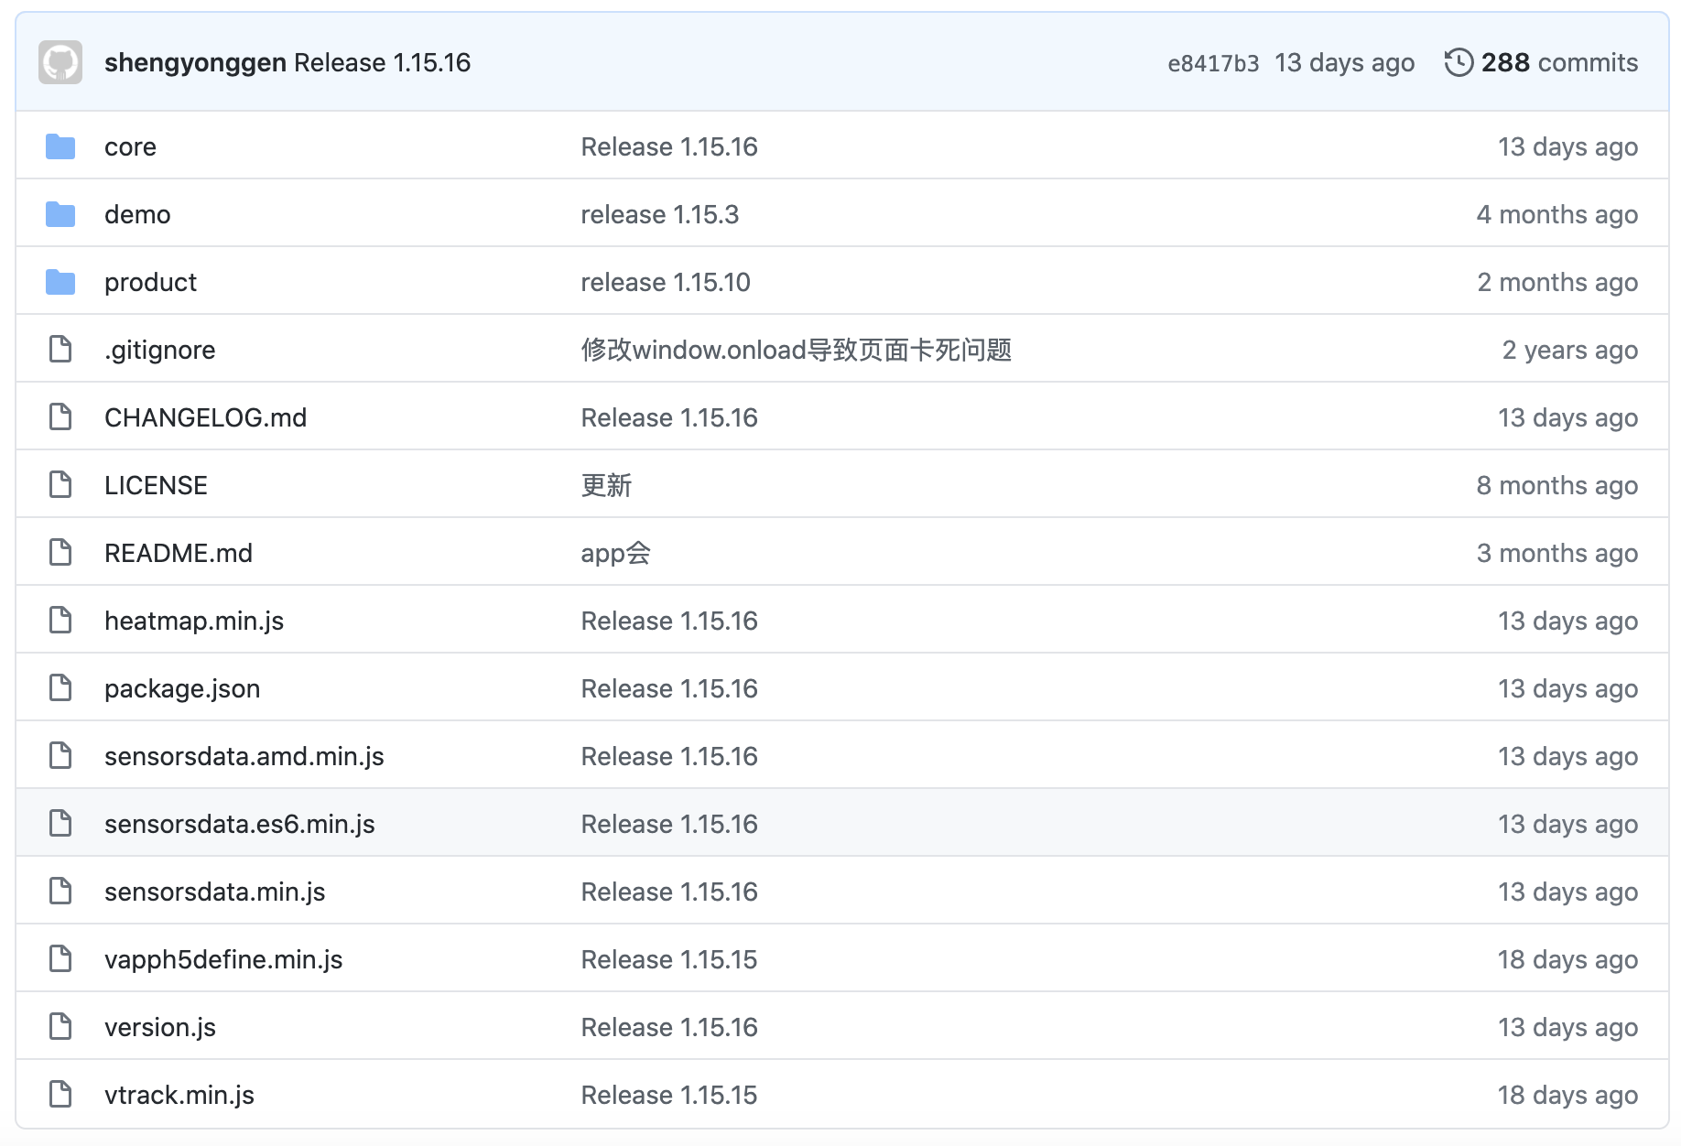Click the history clock icon near 288 commits
Image resolution: width=1681 pixels, height=1146 pixels.
coord(1458,61)
